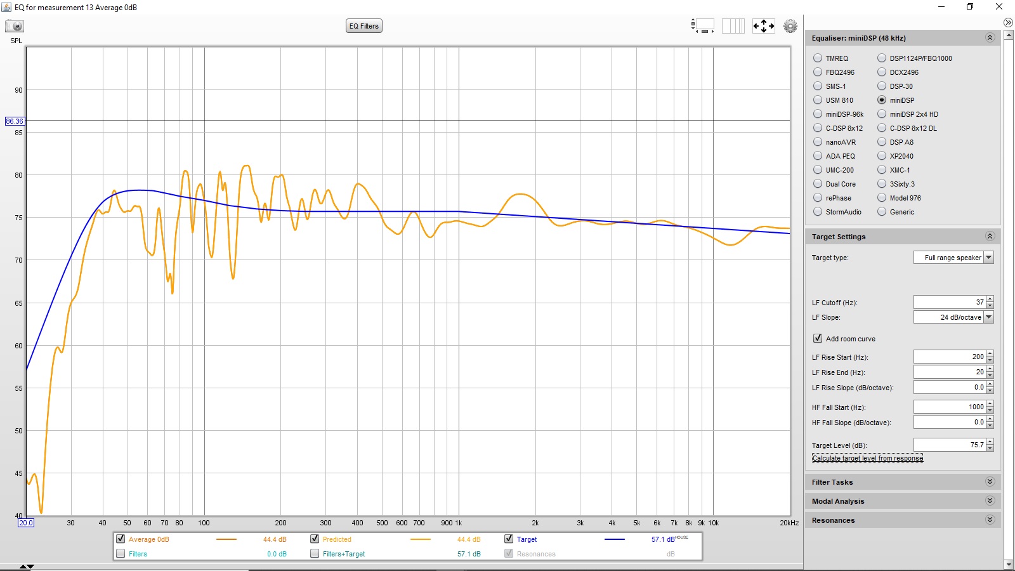Image resolution: width=1015 pixels, height=571 pixels.
Task: Toggle Target trace visibility
Action: [x=509, y=539]
